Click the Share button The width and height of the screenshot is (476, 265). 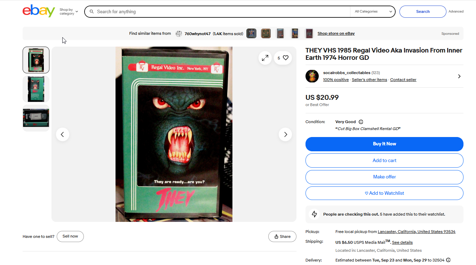click(x=282, y=236)
